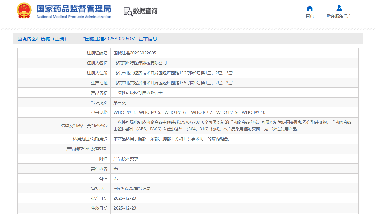
Task: Click the national emblem logo
Action: (24, 11)
